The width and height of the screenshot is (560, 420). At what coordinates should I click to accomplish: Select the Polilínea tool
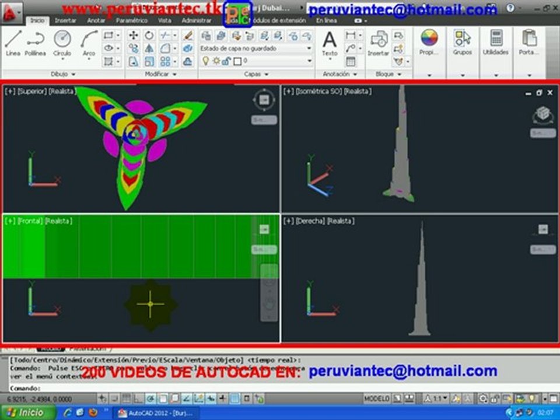pyautogui.click(x=36, y=43)
